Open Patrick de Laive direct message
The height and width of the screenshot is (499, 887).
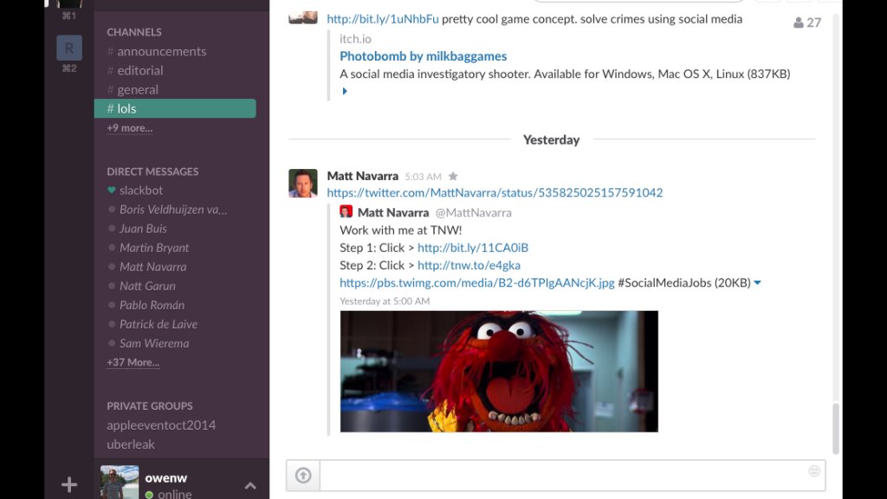[159, 324]
